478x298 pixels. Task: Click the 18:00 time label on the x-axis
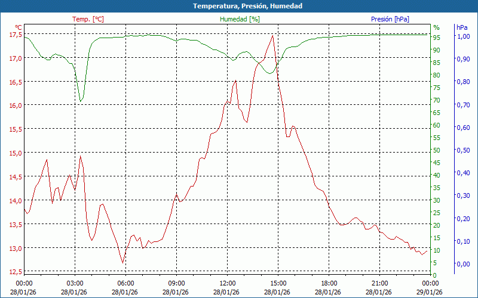329,283
